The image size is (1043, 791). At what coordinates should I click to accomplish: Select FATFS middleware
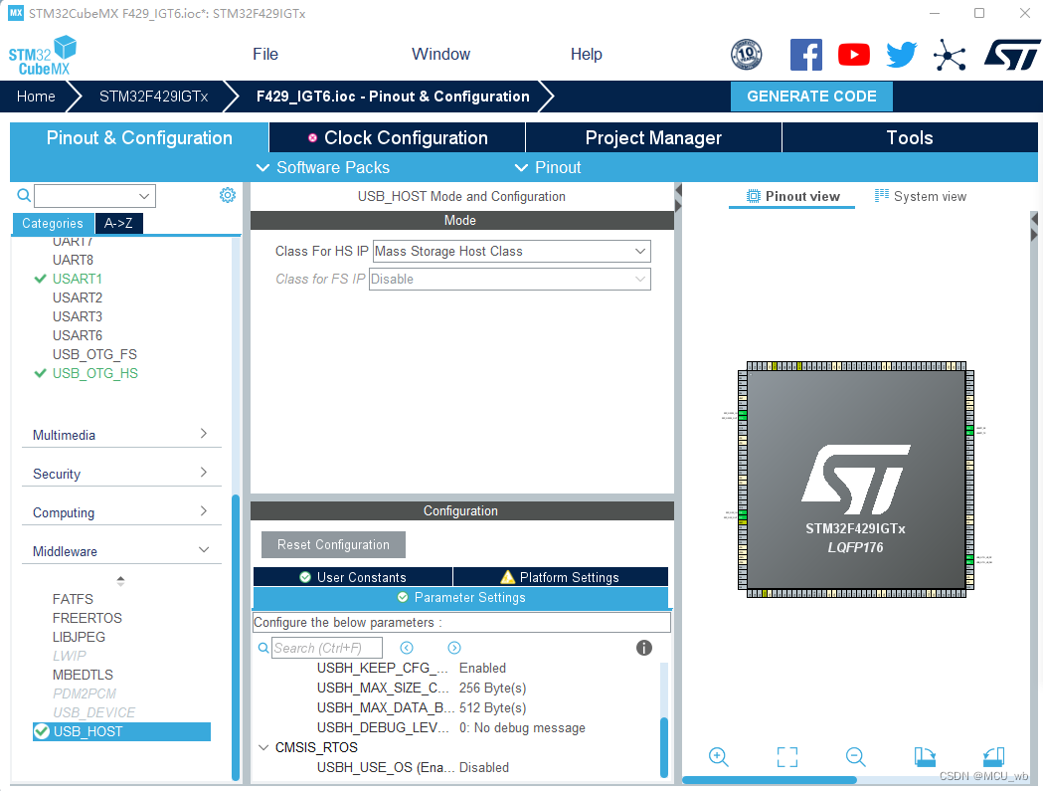point(73,599)
